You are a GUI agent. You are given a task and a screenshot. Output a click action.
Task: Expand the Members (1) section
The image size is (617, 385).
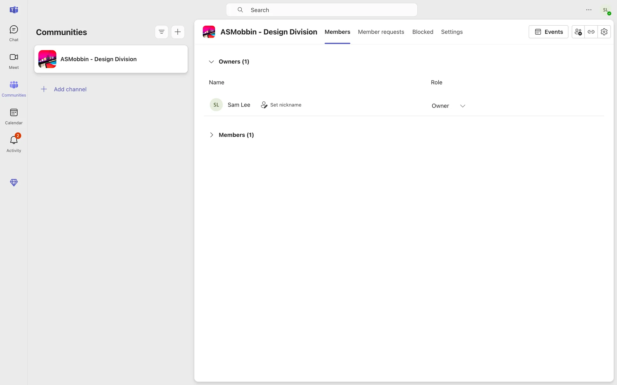point(211,135)
